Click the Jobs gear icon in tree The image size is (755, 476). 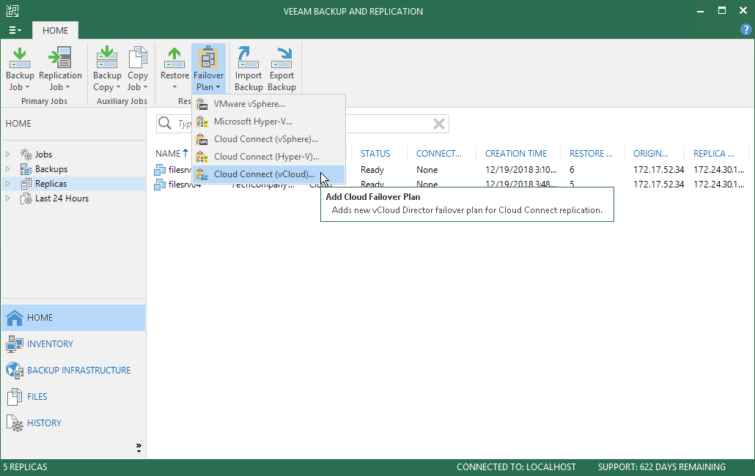pyautogui.click(x=26, y=154)
